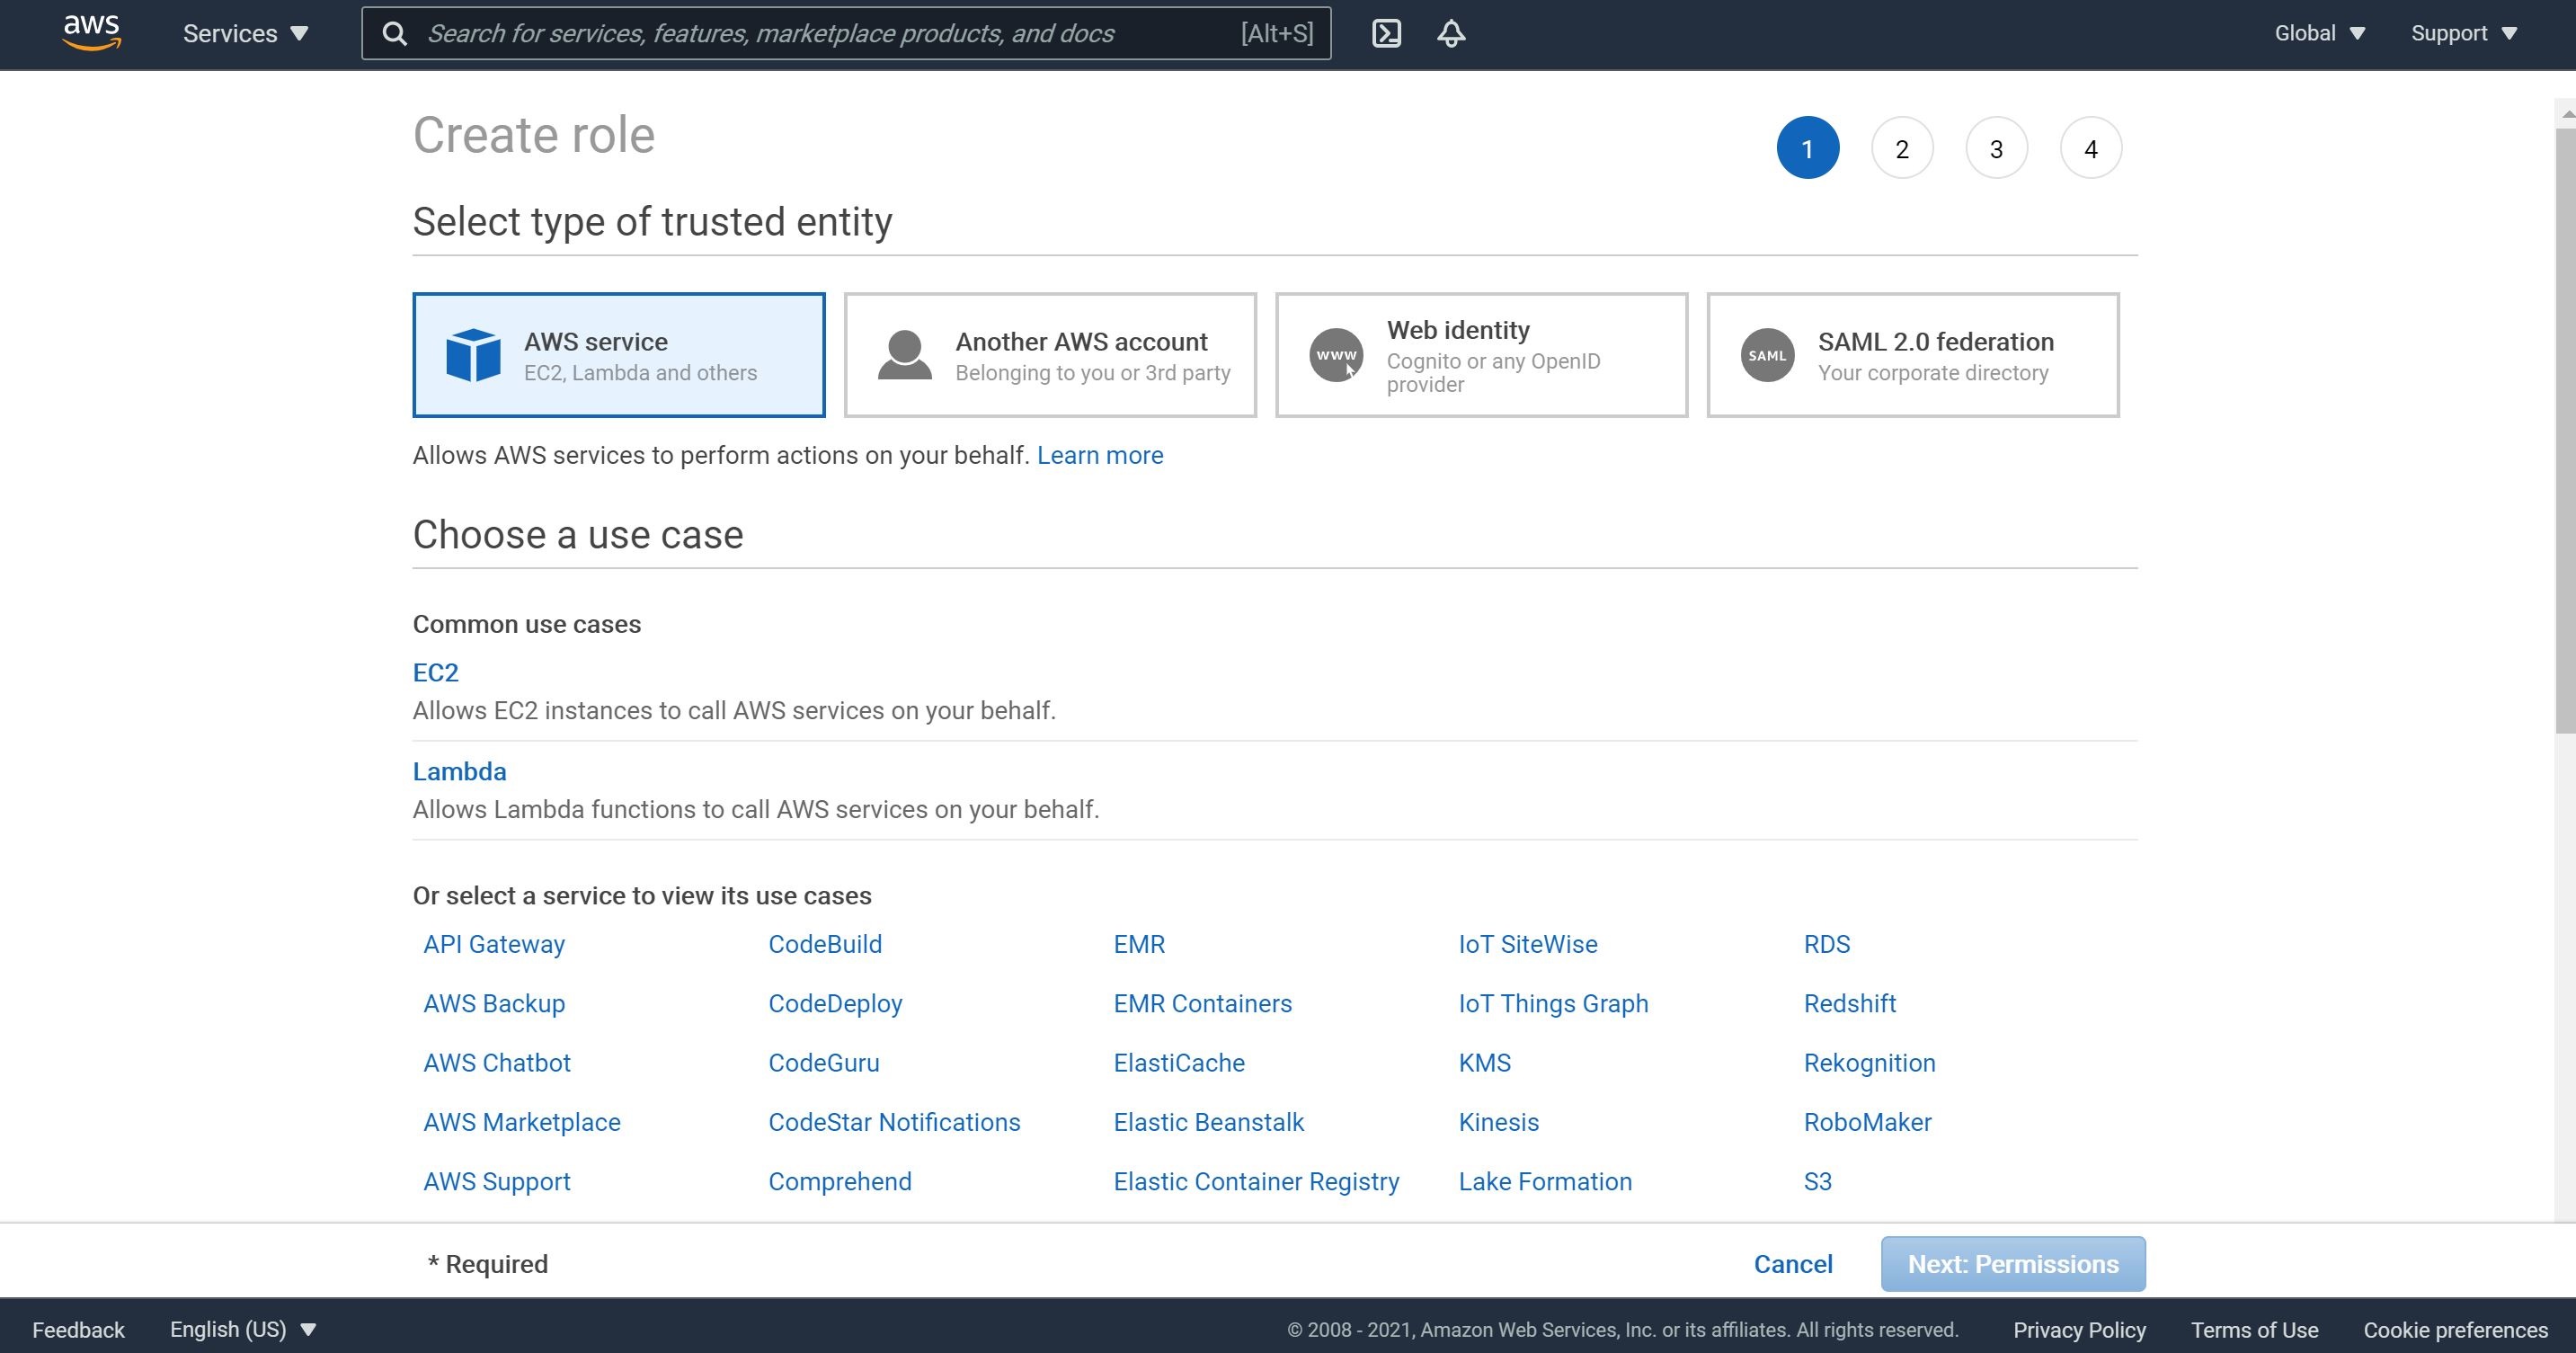This screenshot has height=1353, width=2576.
Task: Select AWS Marketplace service
Action: pyautogui.click(x=522, y=1122)
